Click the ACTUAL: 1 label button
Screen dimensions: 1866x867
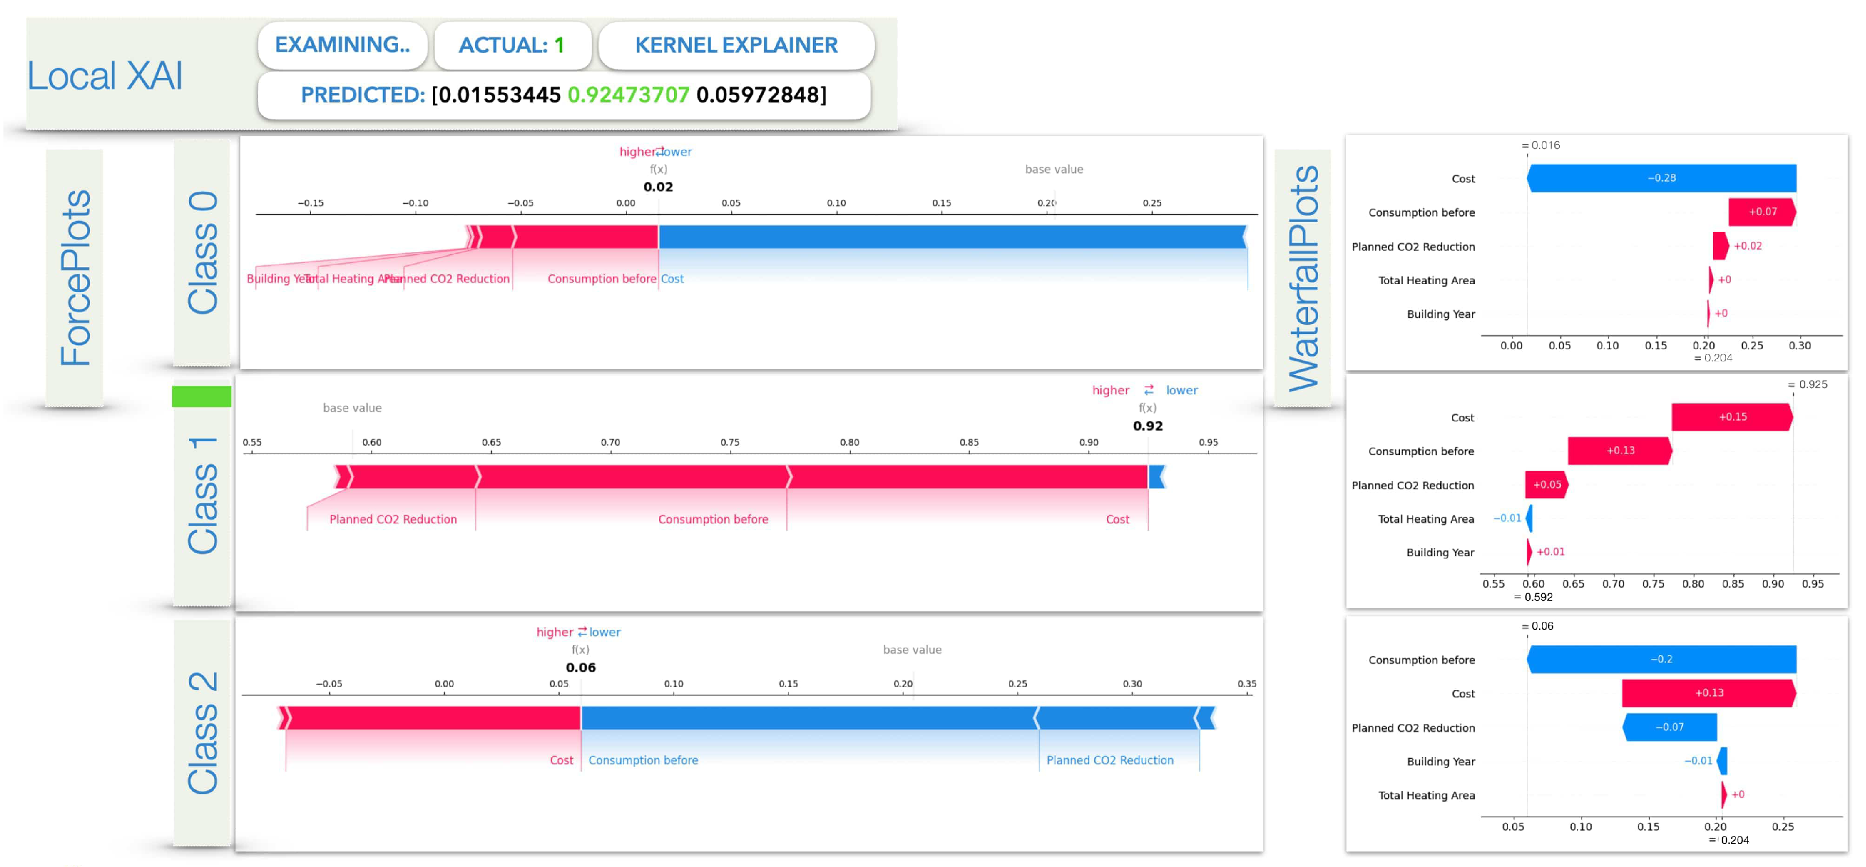(512, 45)
